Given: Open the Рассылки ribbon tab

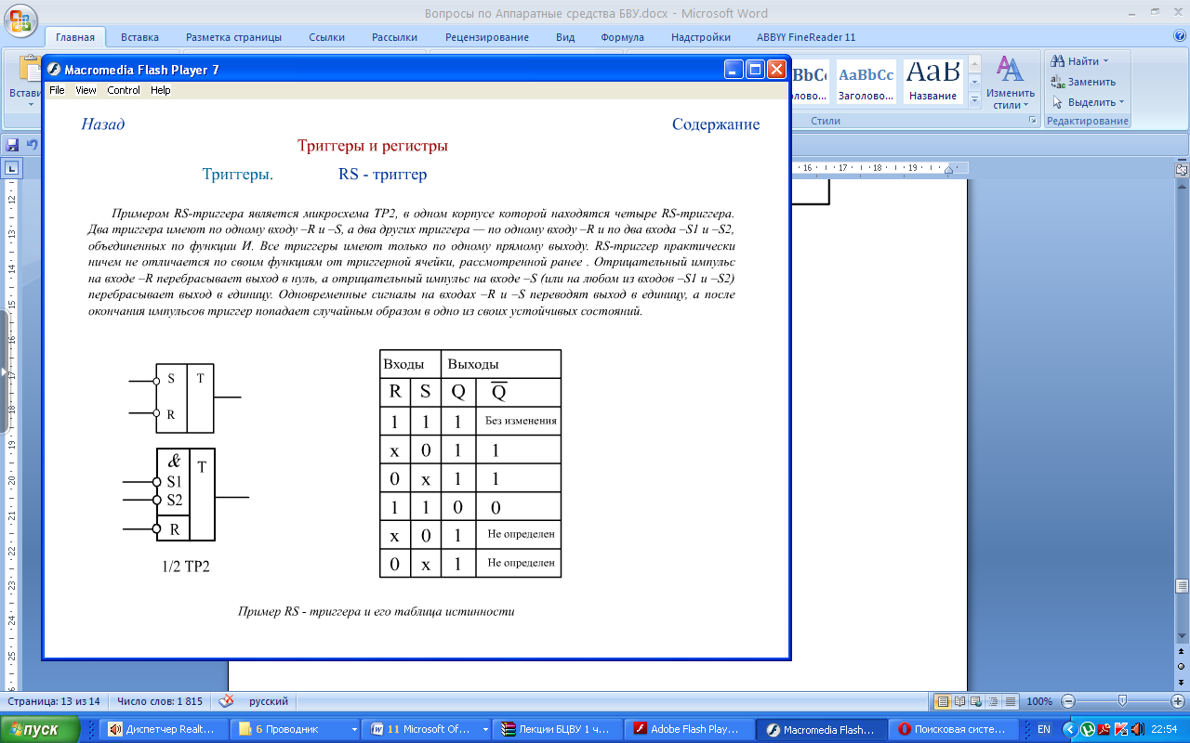Looking at the screenshot, I should pyautogui.click(x=394, y=37).
